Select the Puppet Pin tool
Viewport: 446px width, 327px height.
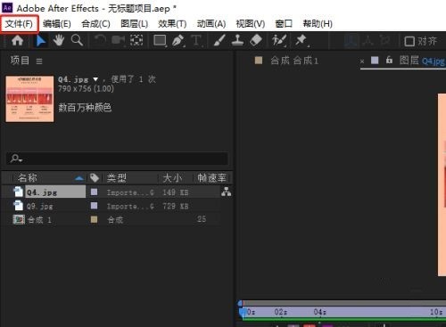click(x=301, y=40)
